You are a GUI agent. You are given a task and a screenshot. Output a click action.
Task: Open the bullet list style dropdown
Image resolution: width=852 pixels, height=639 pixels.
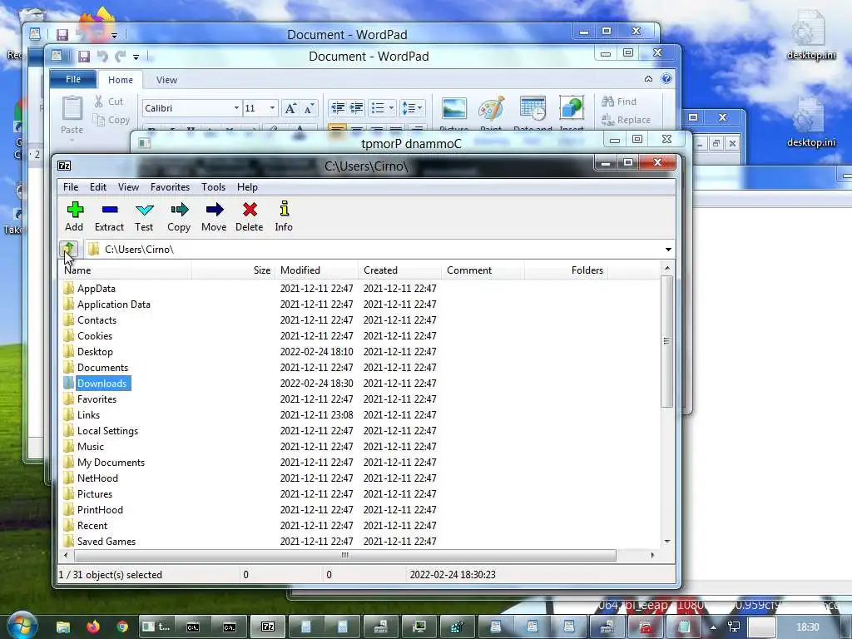(391, 108)
